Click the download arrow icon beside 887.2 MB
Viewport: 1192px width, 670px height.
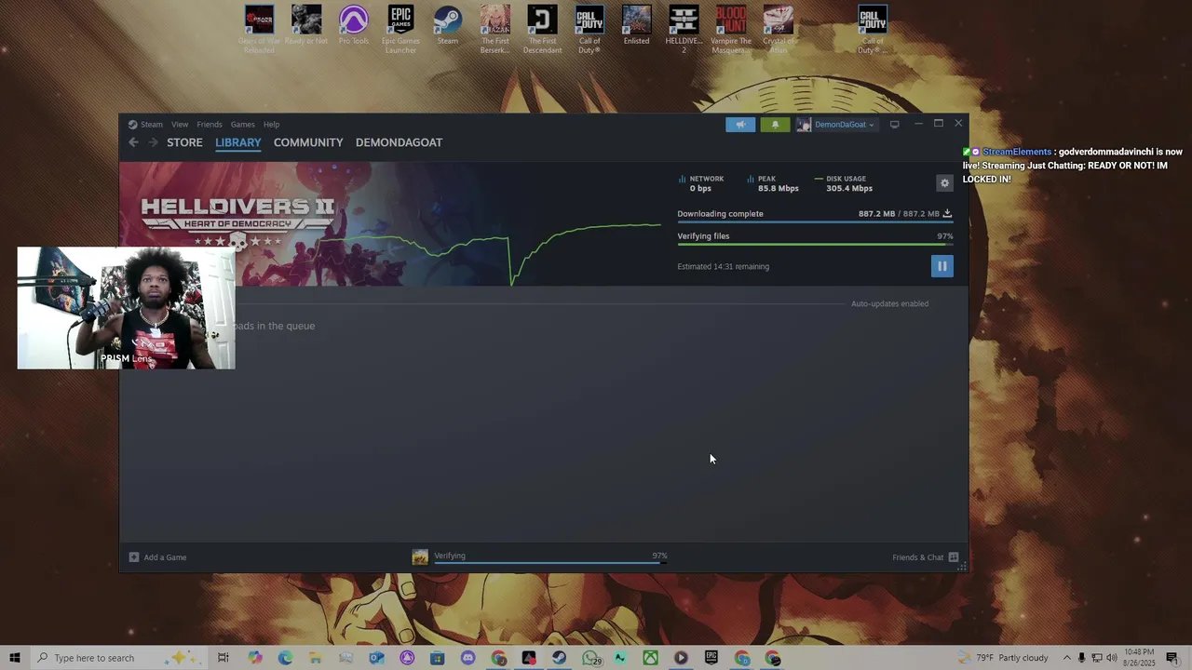click(x=947, y=213)
